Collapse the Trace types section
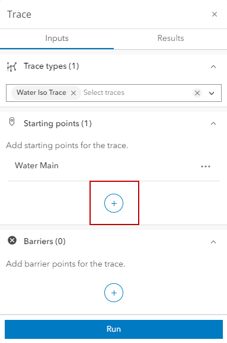 pos(213,67)
